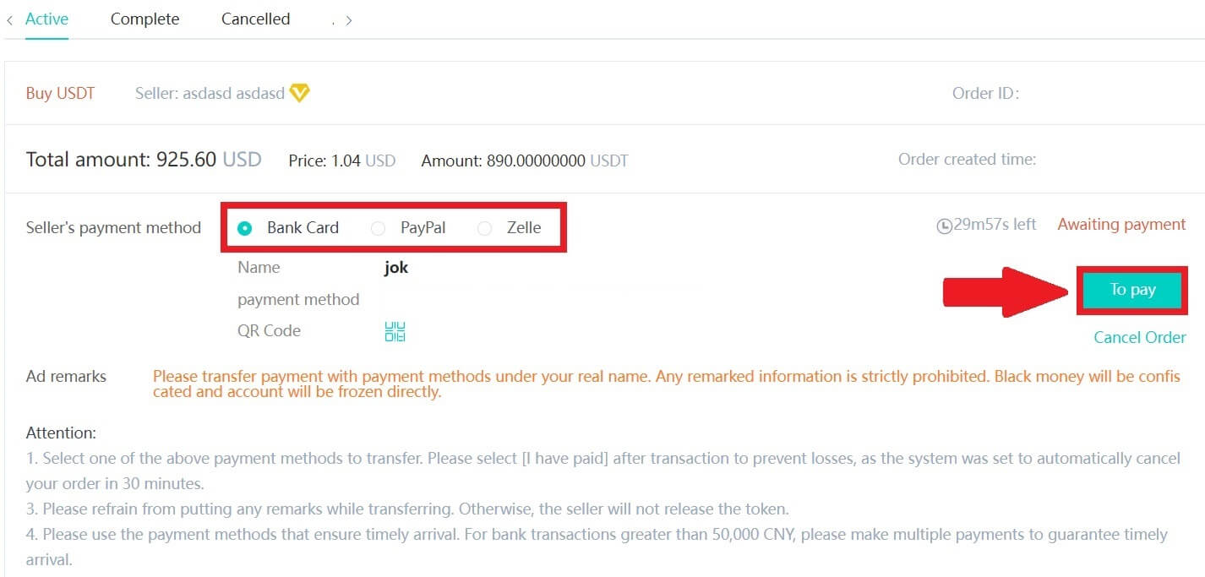The image size is (1205, 577).
Task: Choose PayPal as the payment method
Action: (378, 227)
